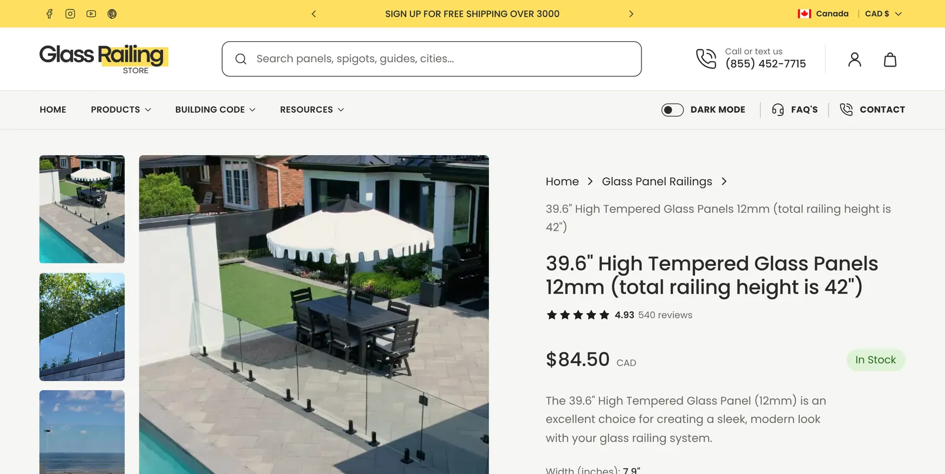Select the third ocean sky thumbnail
The height and width of the screenshot is (474, 945).
pos(82,432)
